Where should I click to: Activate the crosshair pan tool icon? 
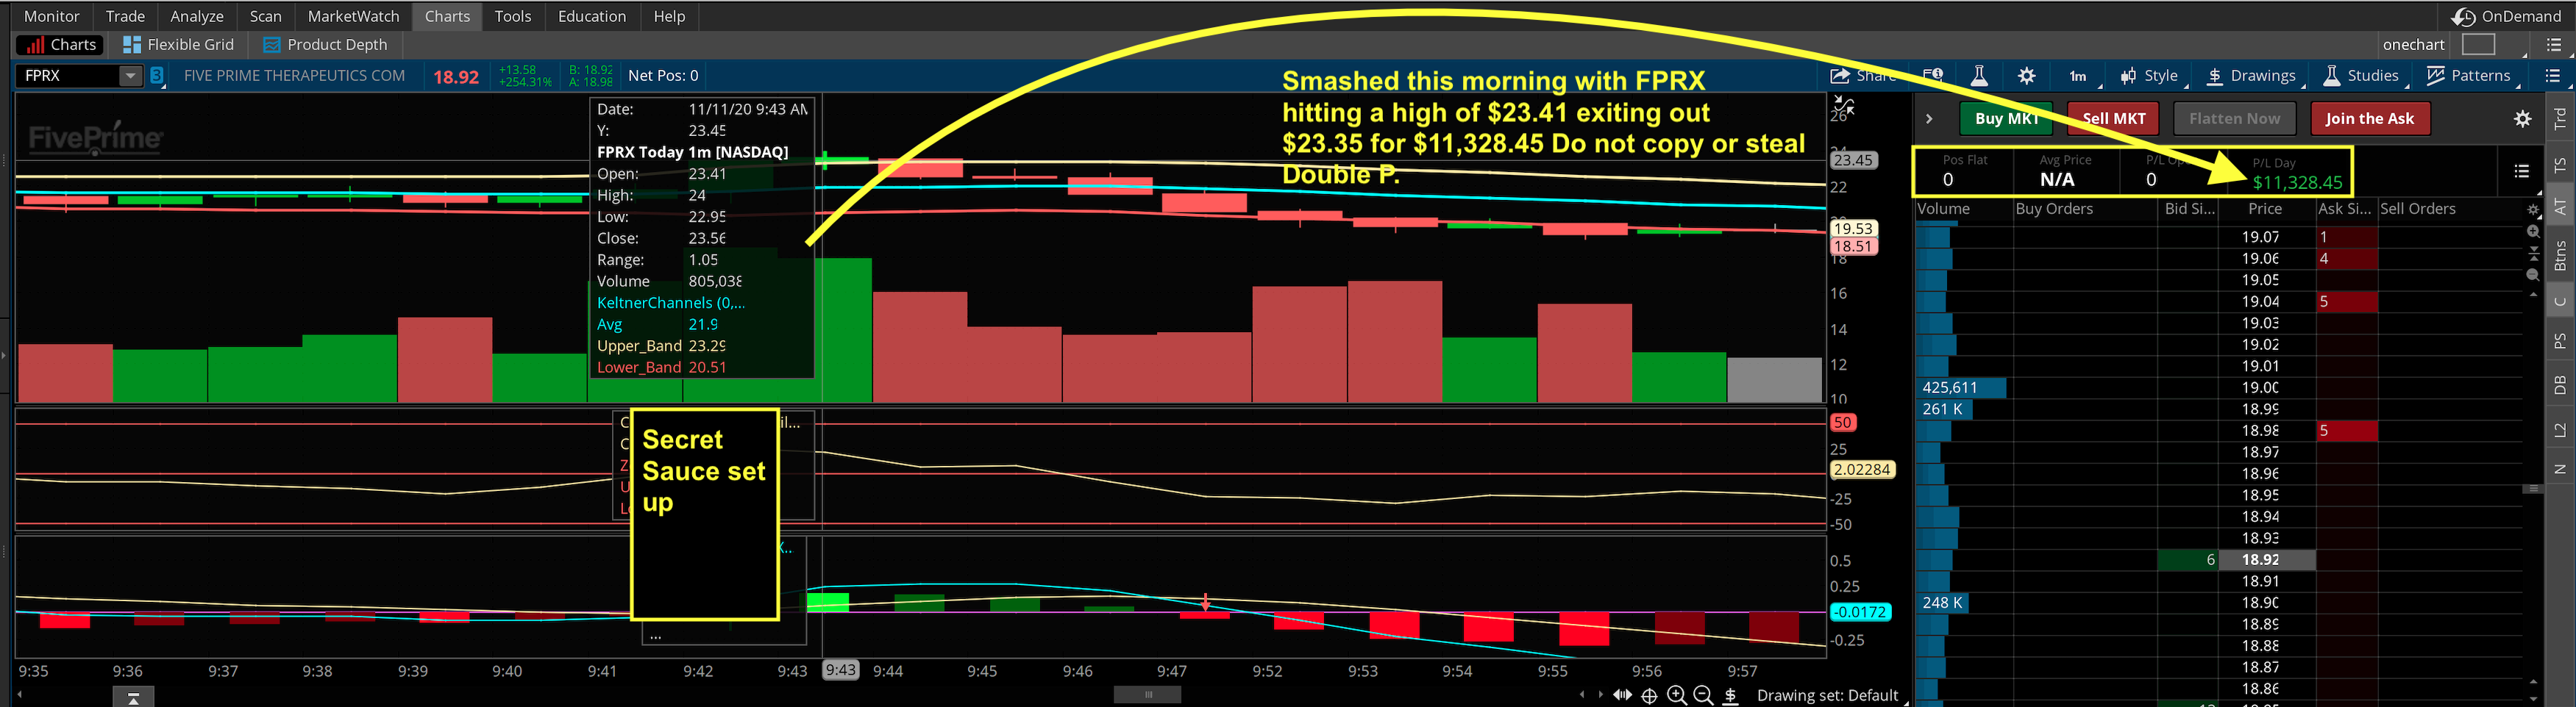click(1649, 695)
